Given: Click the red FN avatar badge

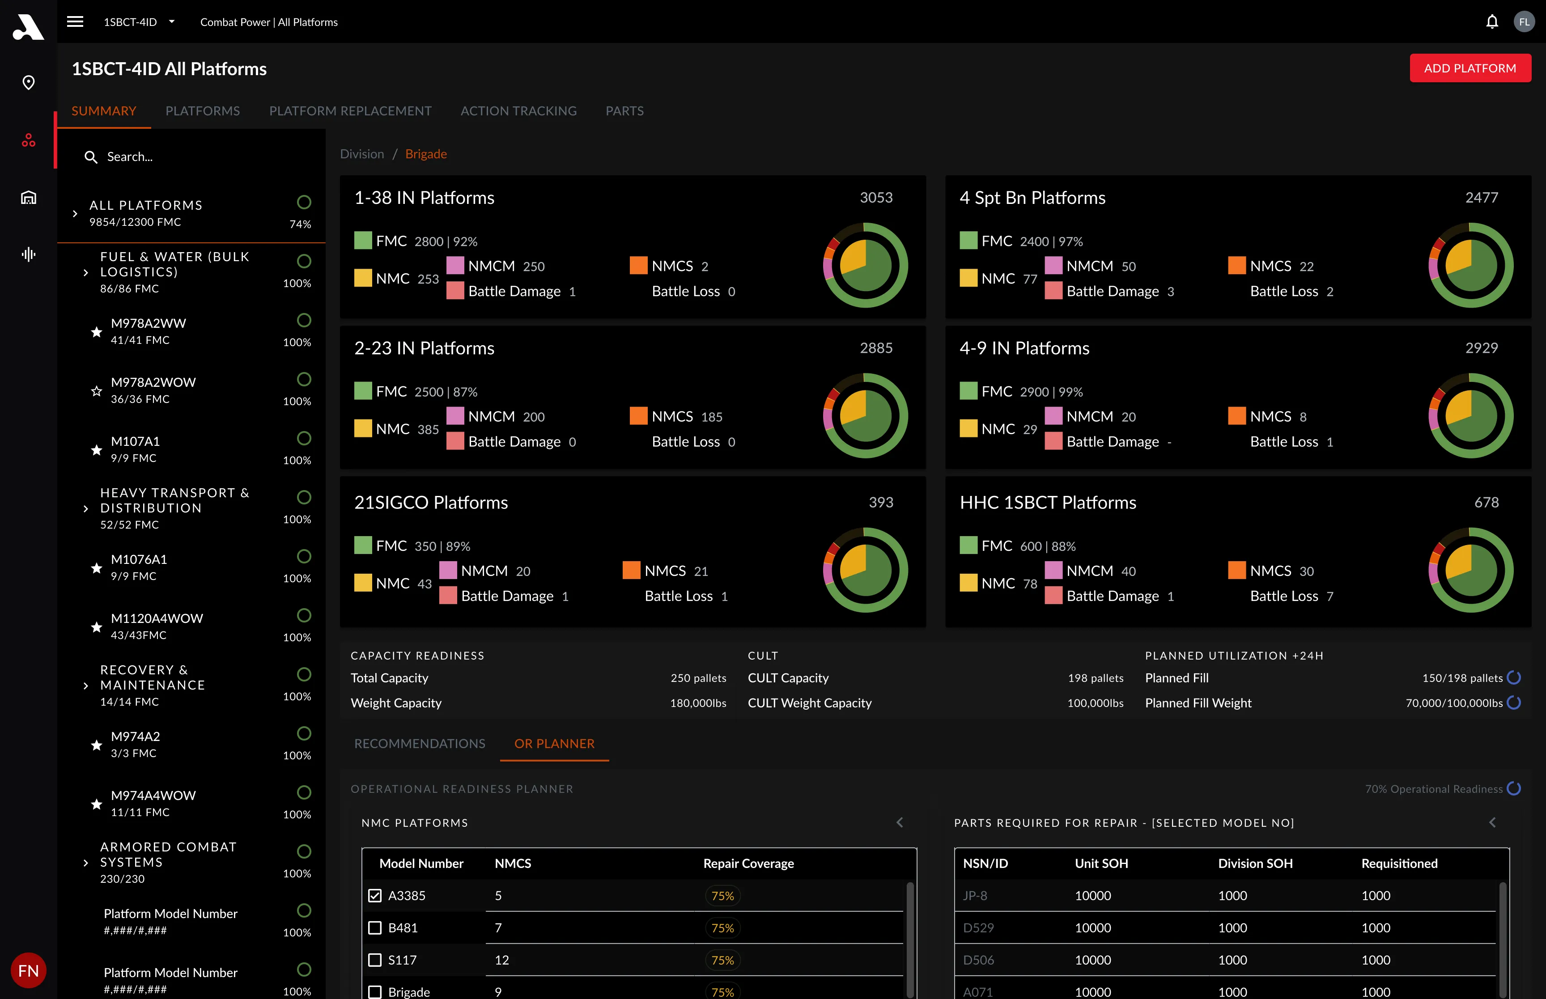Looking at the screenshot, I should tap(29, 970).
